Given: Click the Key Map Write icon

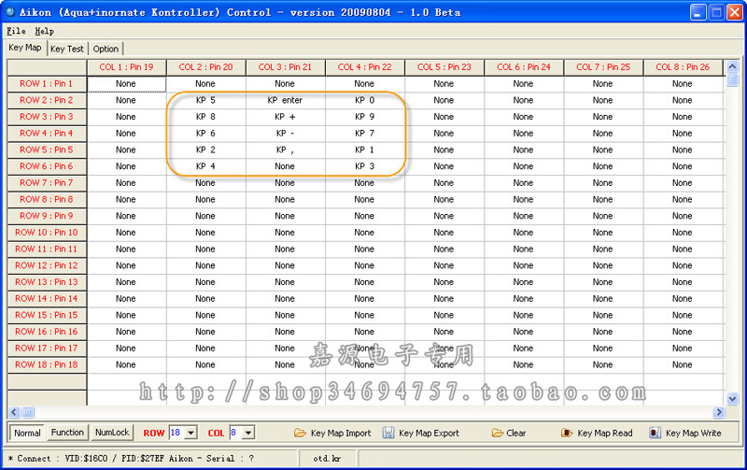Looking at the screenshot, I should pyautogui.click(x=655, y=433).
